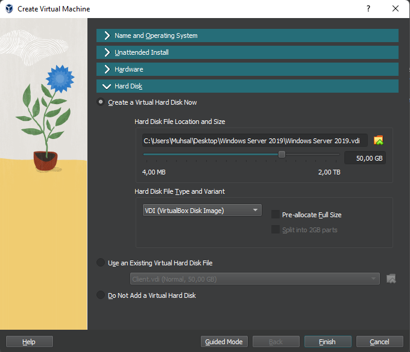The image size is (410, 352).
Task: Click the existing disk chooser icon
Action: [x=391, y=279]
